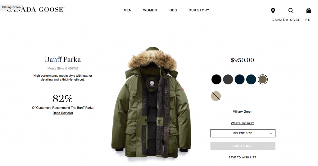318x166 pixels.
Task: Go to Our Story page
Action: pyautogui.click(x=199, y=10)
